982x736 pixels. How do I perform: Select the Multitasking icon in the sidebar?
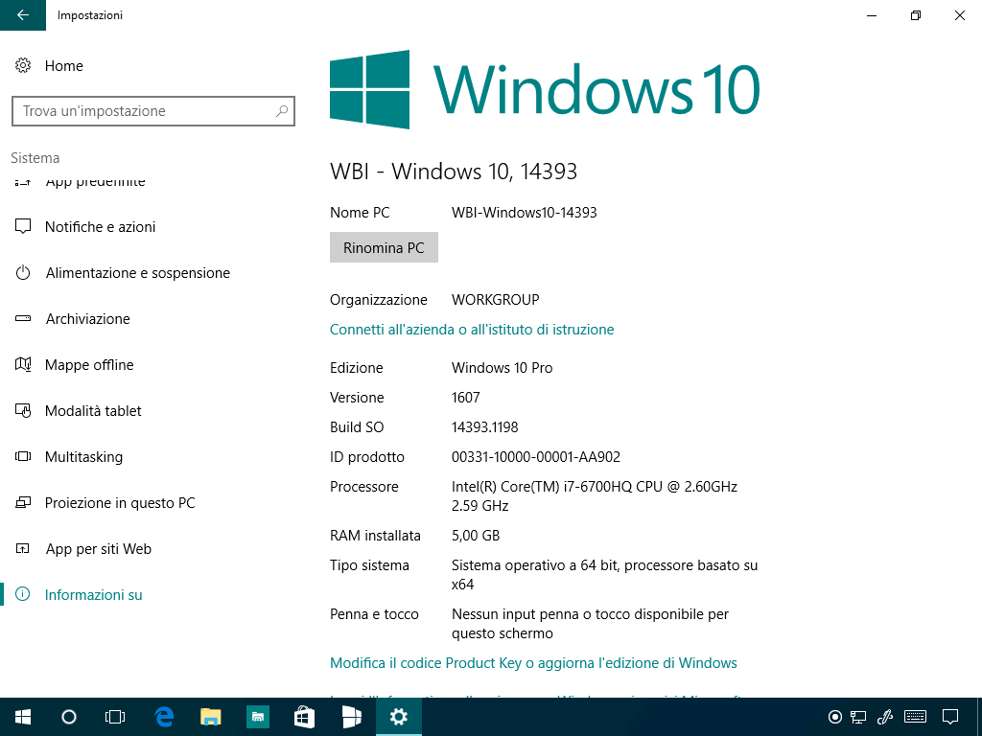pyautogui.click(x=23, y=457)
